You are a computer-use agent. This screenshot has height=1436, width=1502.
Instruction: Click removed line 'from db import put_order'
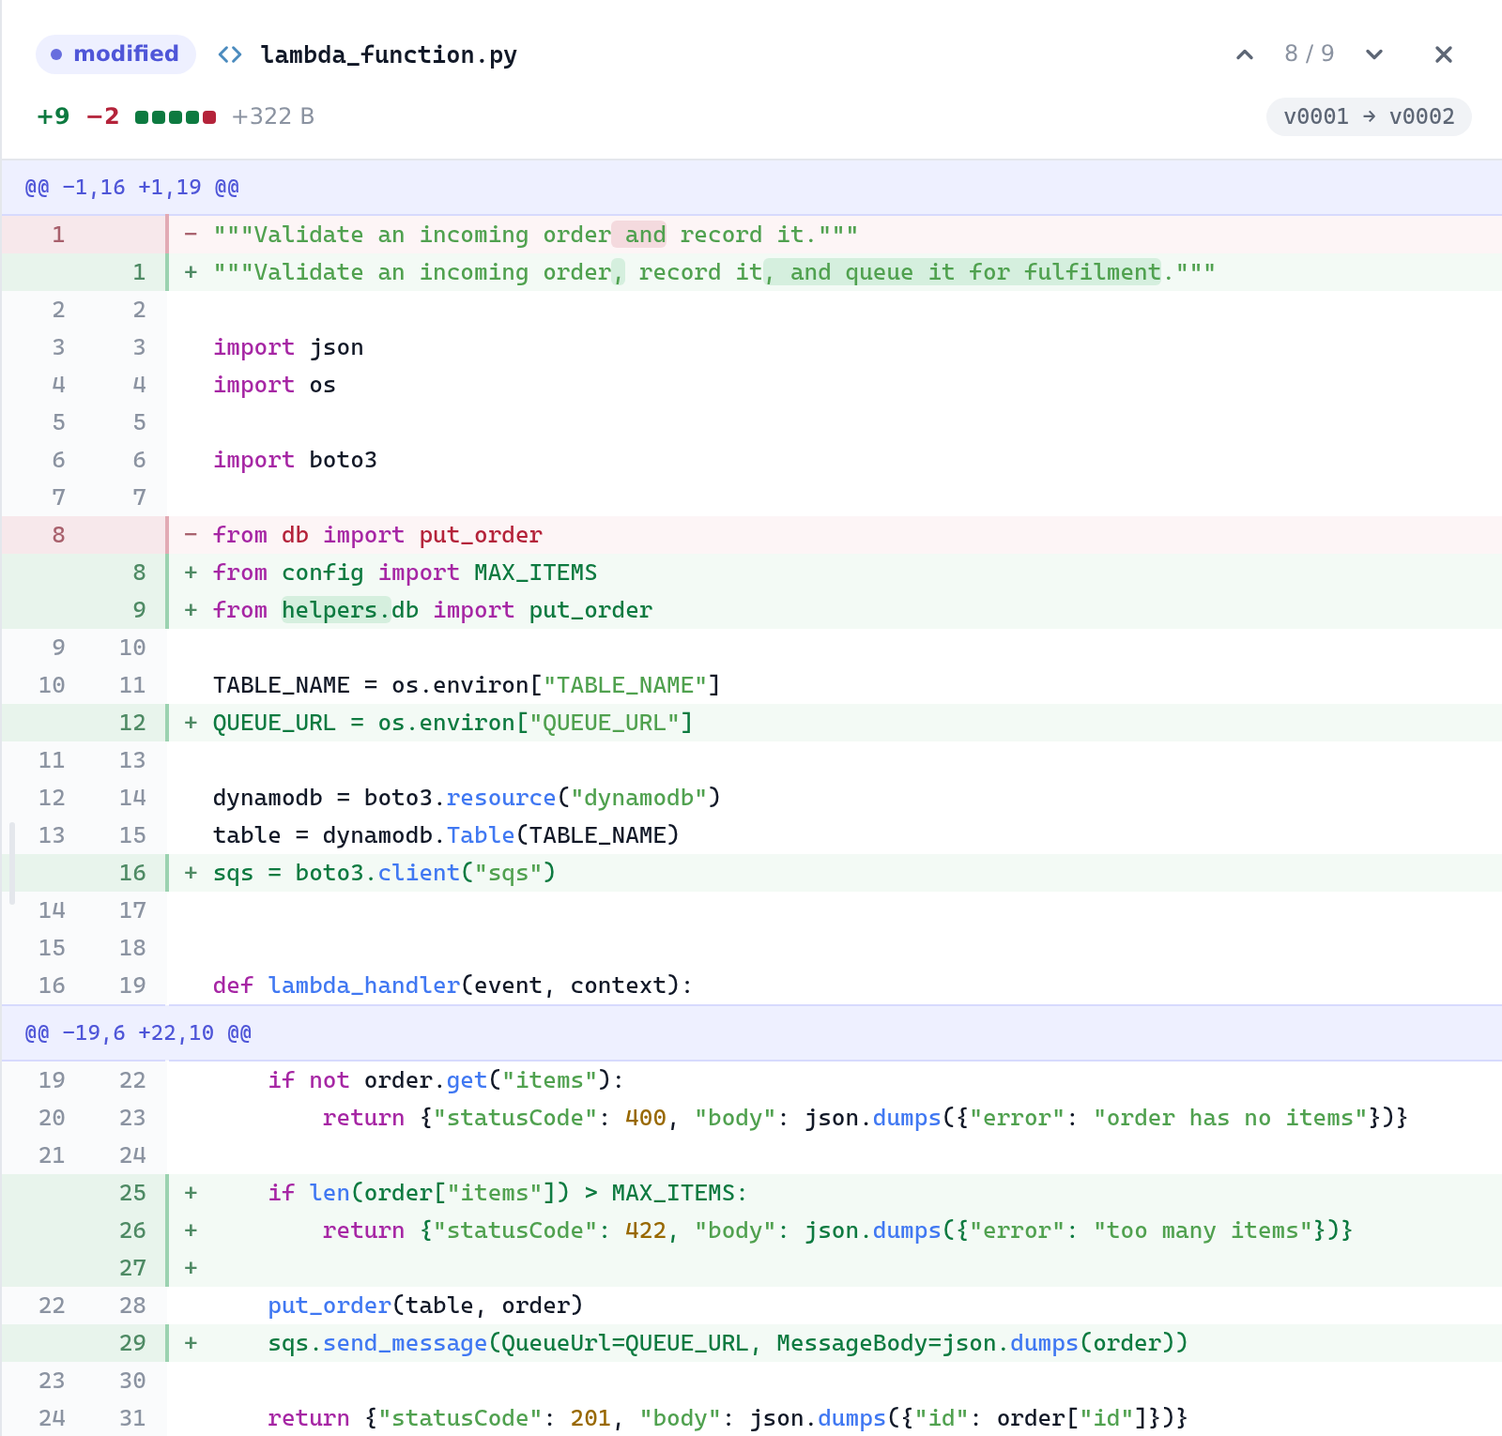[751, 535]
